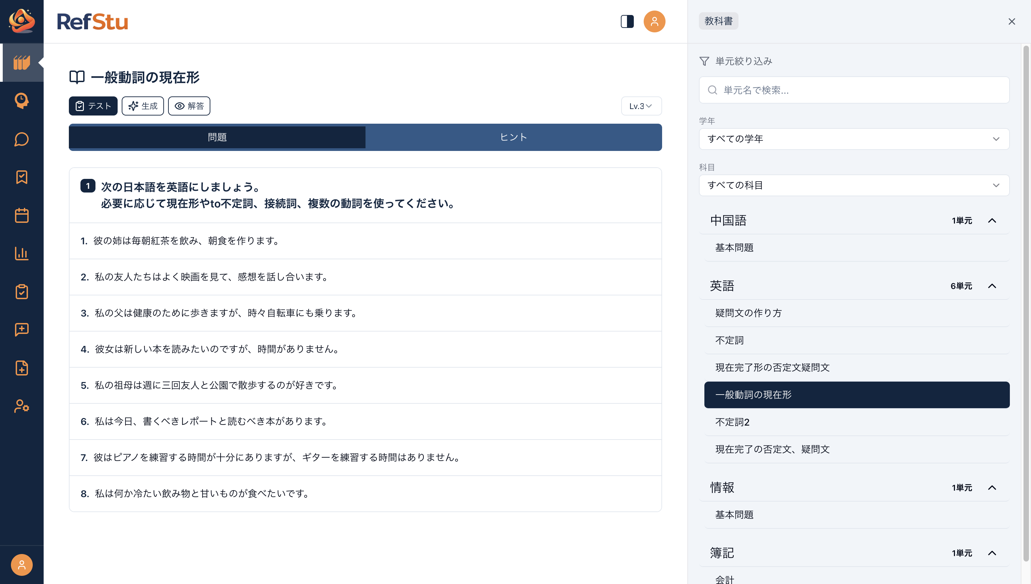This screenshot has height=584, width=1031.
Task: Open the Lv.3 level dropdown
Action: [x=641, y=106]
